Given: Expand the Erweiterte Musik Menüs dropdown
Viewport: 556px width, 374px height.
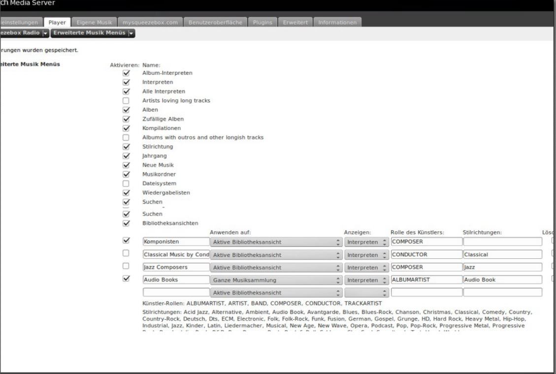Looking at the screenshot, I should (x=92, y=33).
